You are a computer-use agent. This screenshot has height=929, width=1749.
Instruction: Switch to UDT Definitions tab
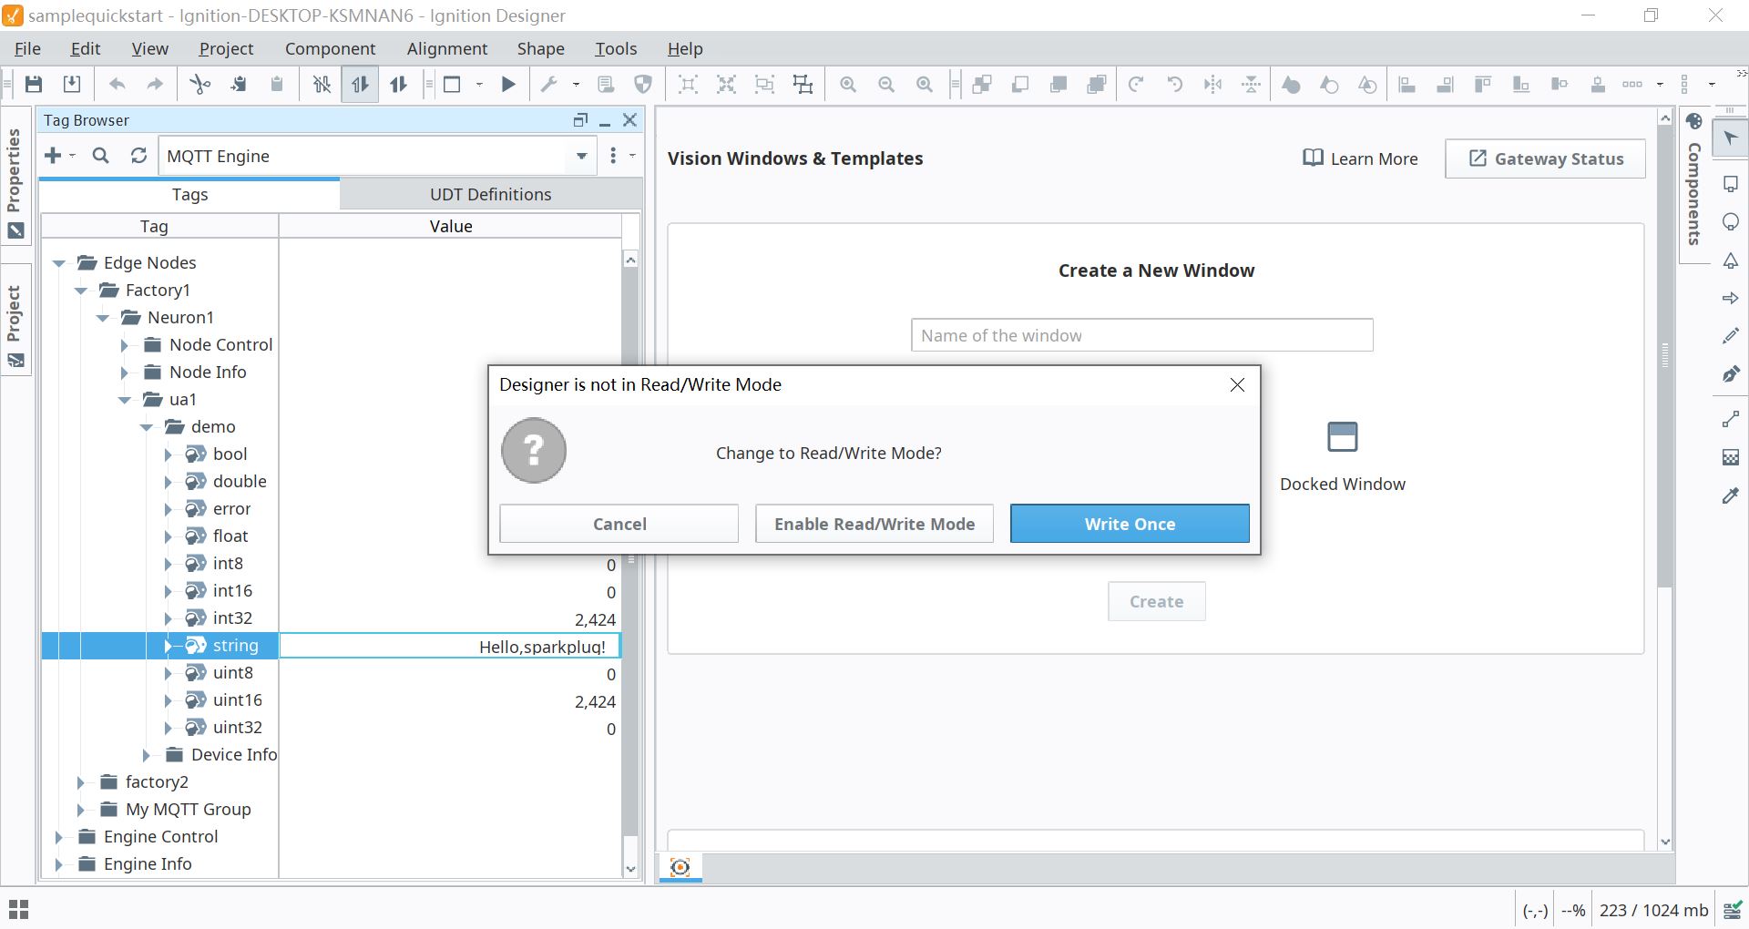(490, 195)
